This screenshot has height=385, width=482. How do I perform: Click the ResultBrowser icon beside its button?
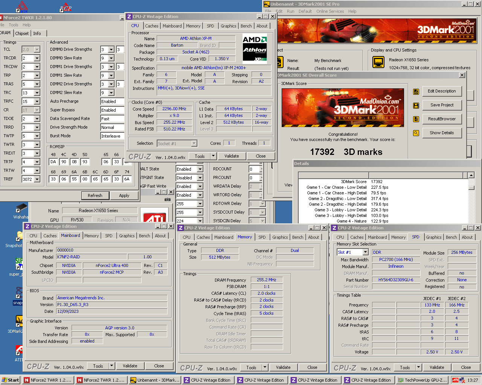pos(416,119)
